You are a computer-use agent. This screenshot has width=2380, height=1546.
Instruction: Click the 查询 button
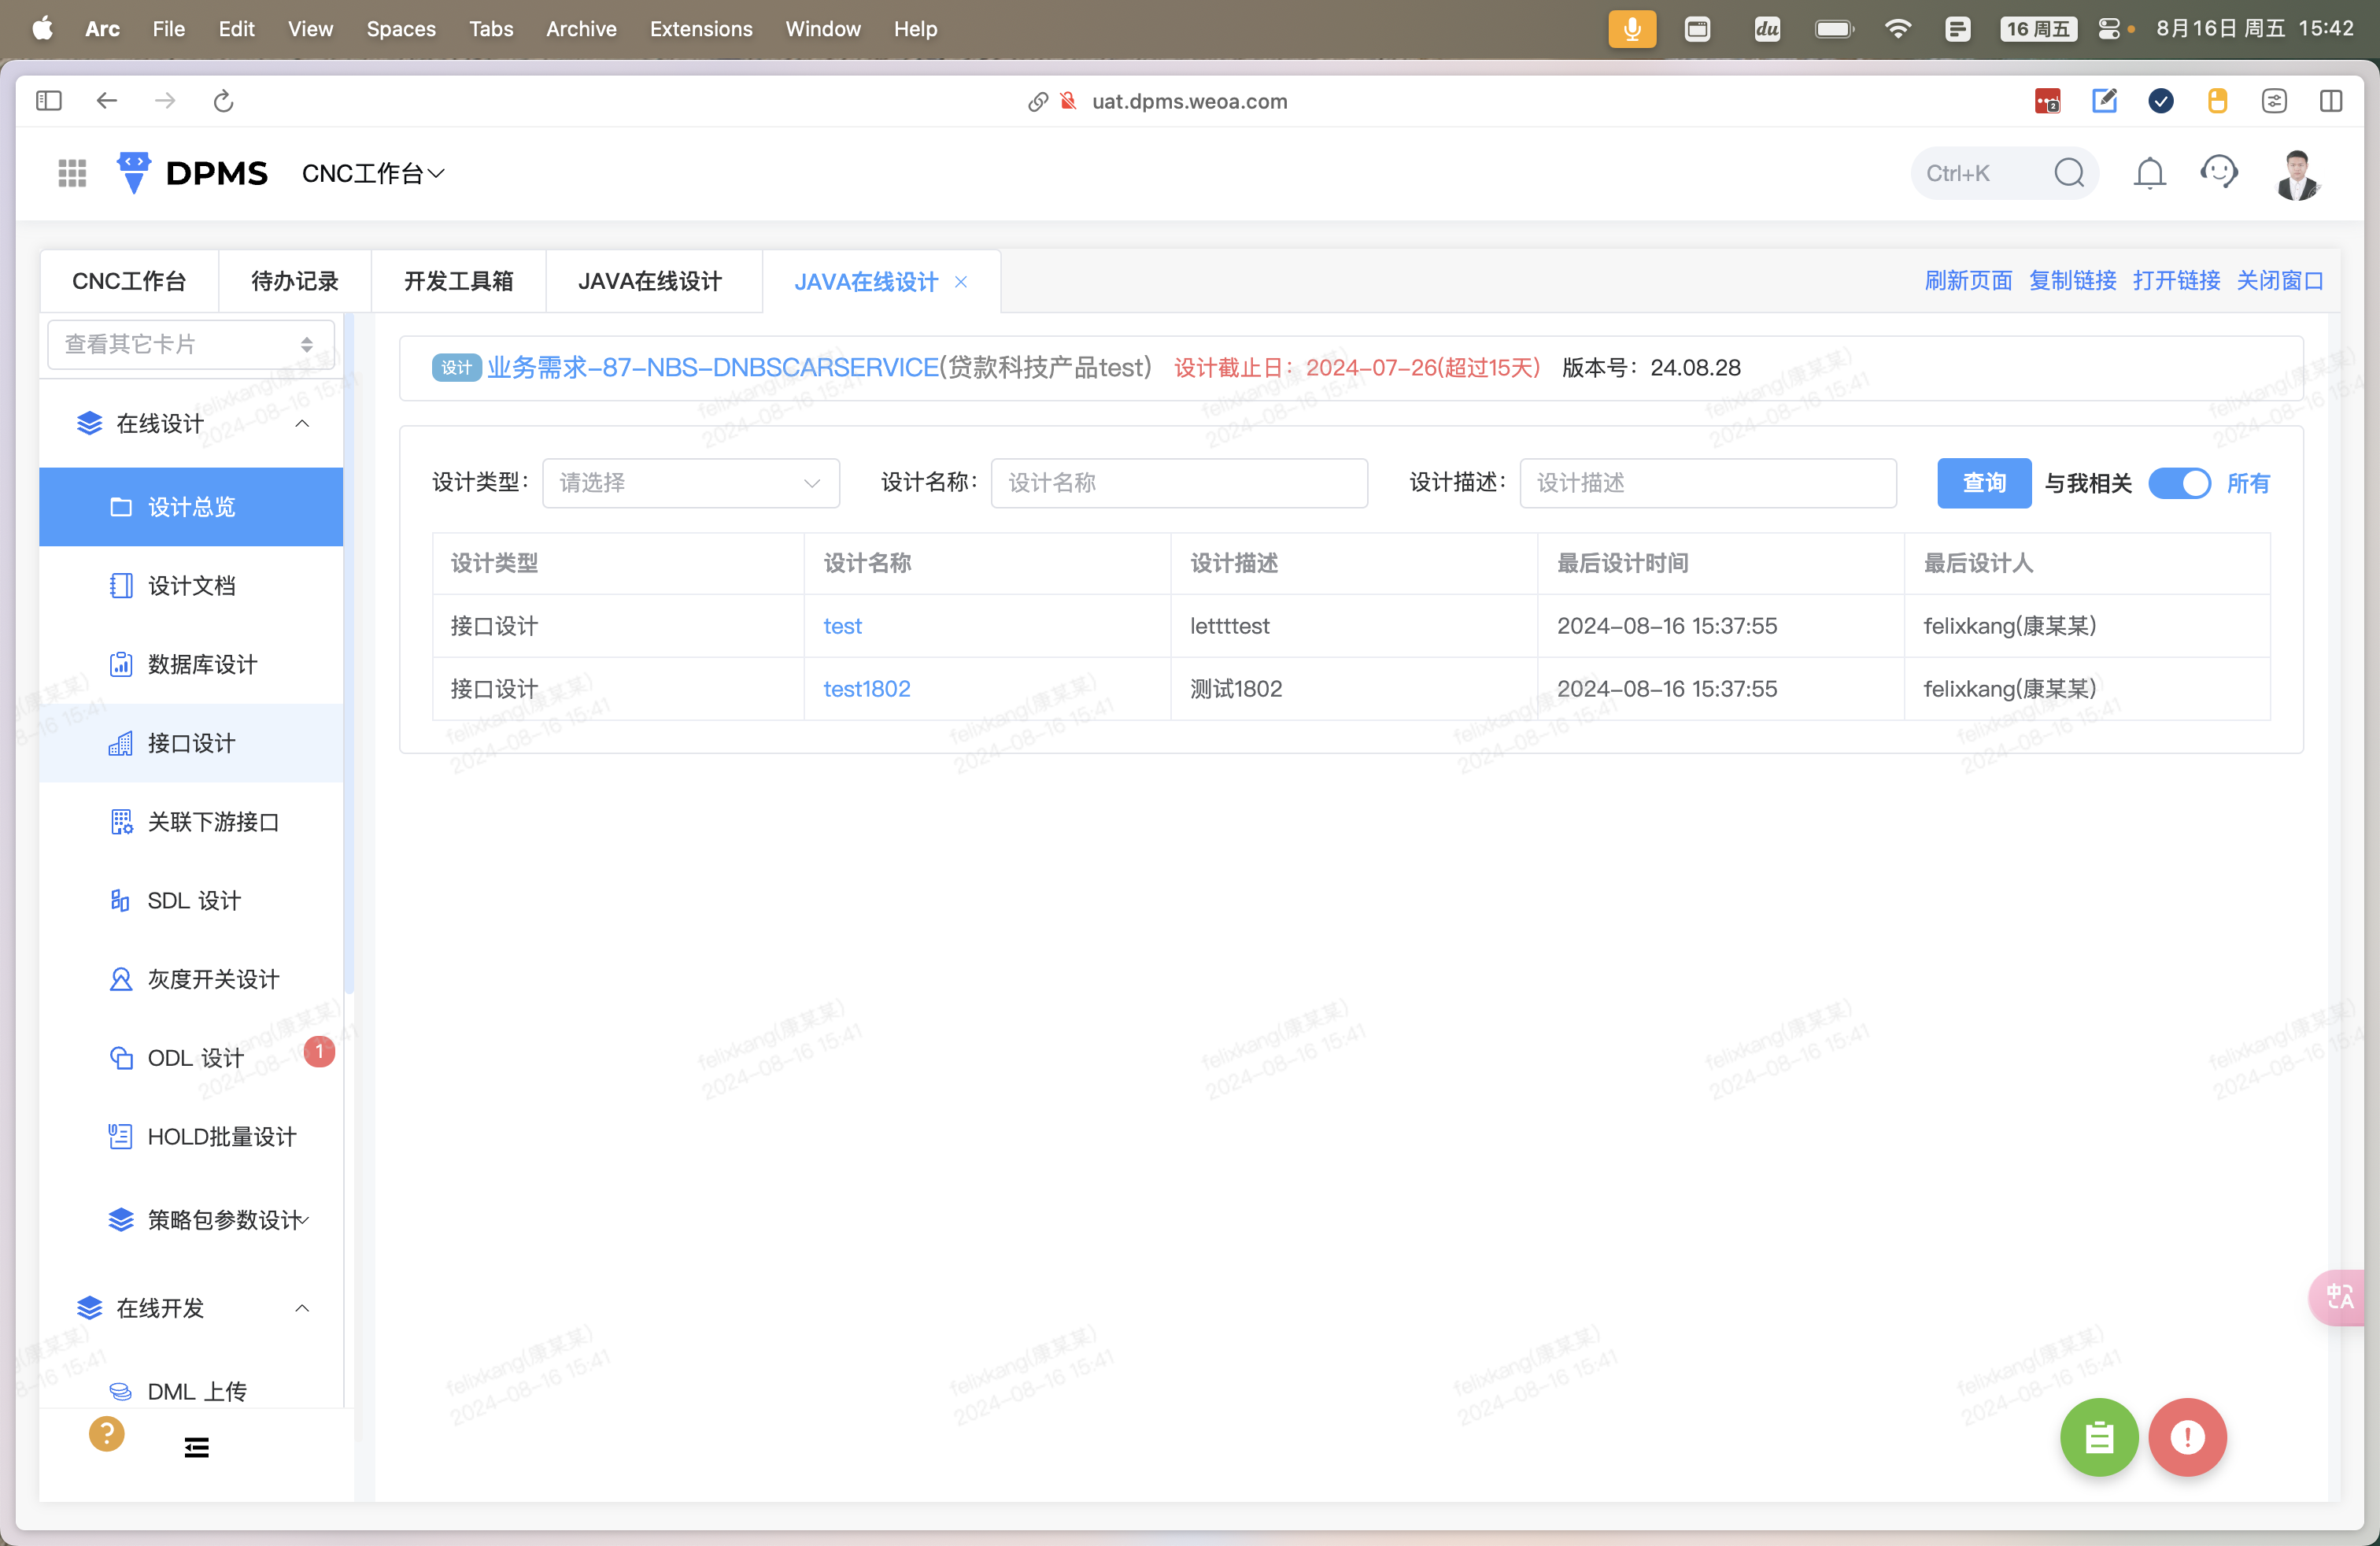tap(1984, 483)
